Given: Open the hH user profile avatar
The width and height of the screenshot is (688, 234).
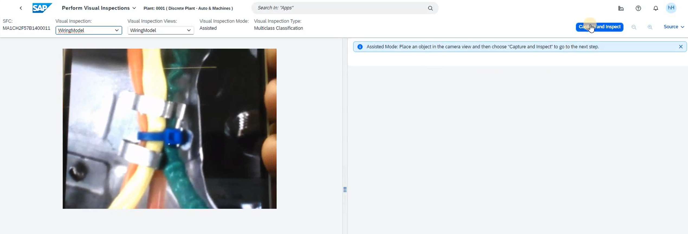Looking at the screenshot, I should point(671,8).
